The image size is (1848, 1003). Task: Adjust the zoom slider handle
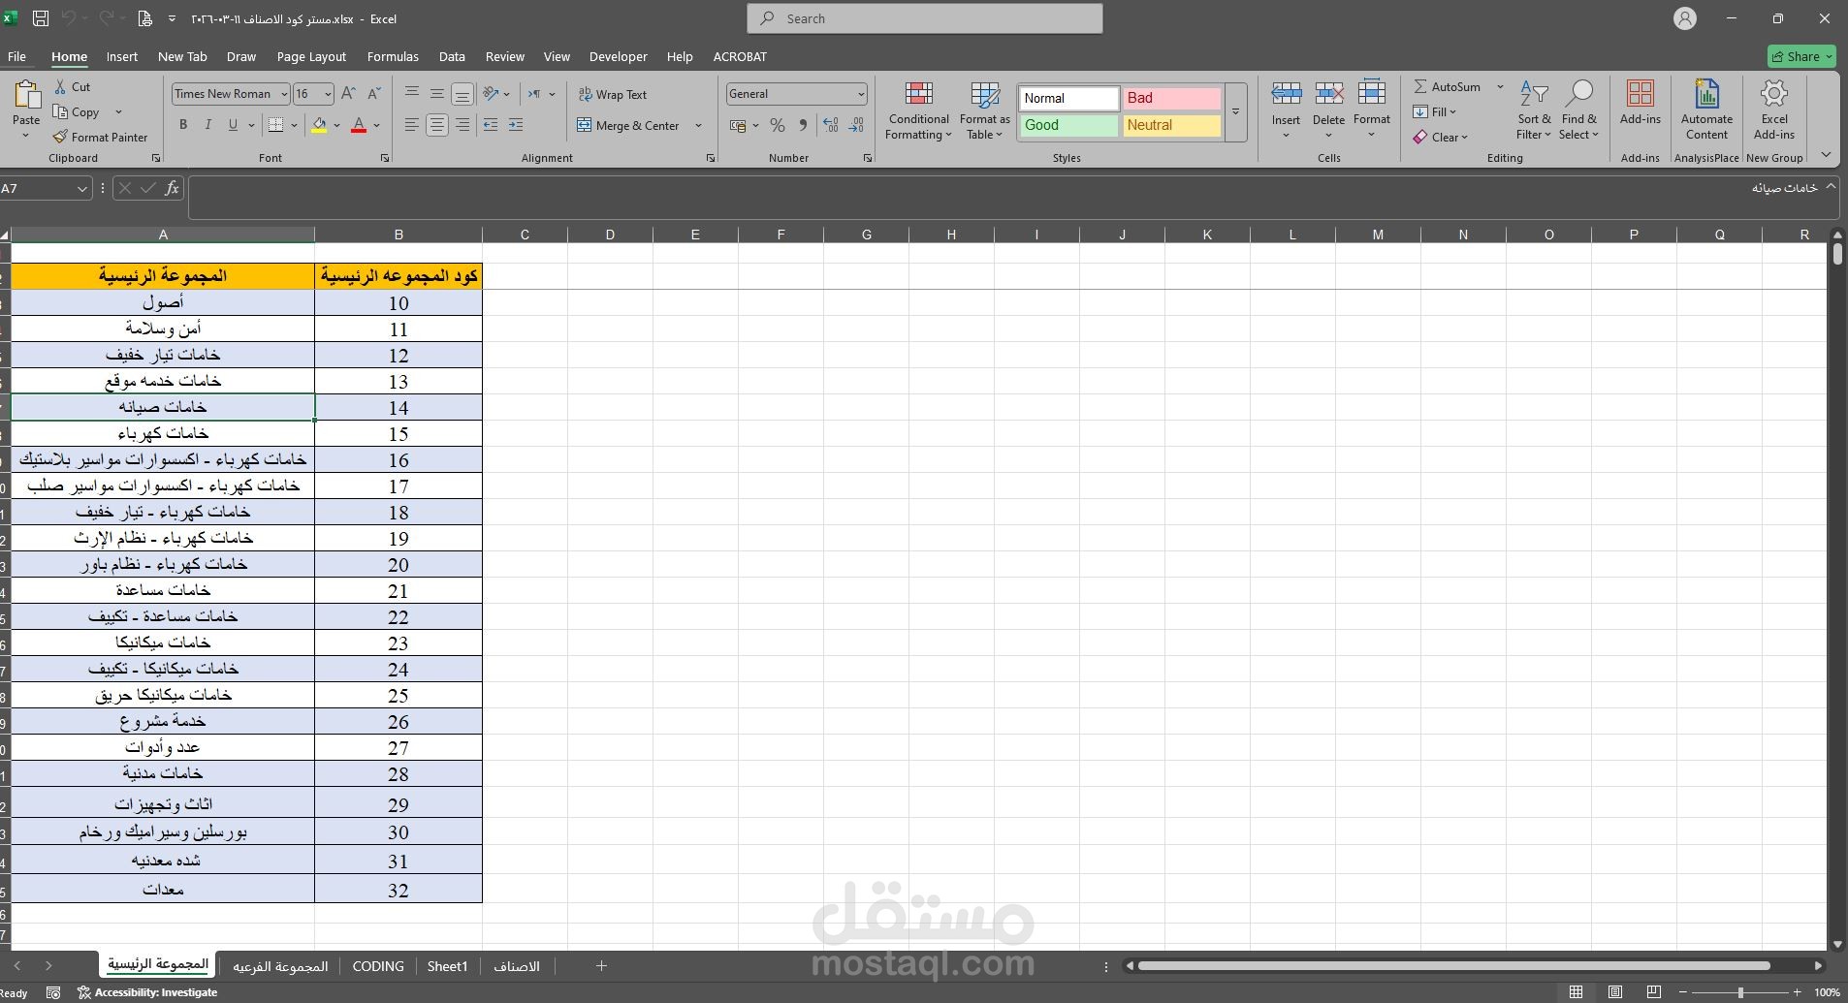click(1740, 992)
